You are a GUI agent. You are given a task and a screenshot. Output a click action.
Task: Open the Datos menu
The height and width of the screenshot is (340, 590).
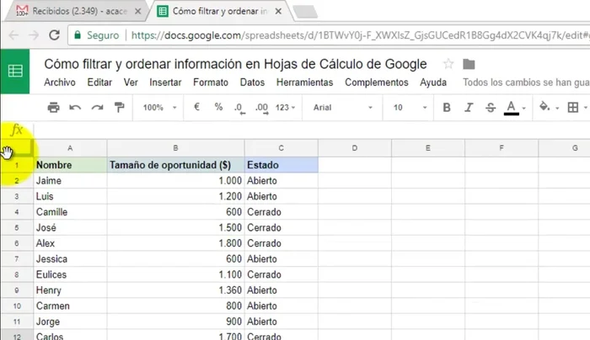pyautogui.click(x=252, y=82)
